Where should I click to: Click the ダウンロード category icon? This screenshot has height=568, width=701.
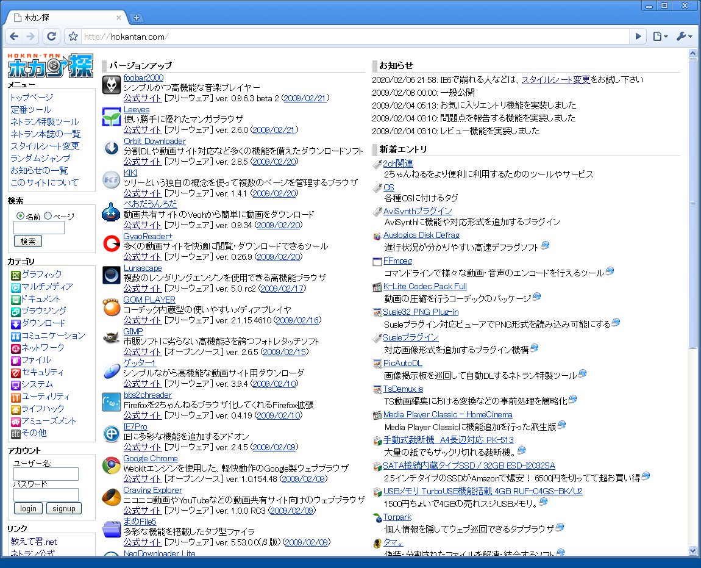click(x=16, y=324)
